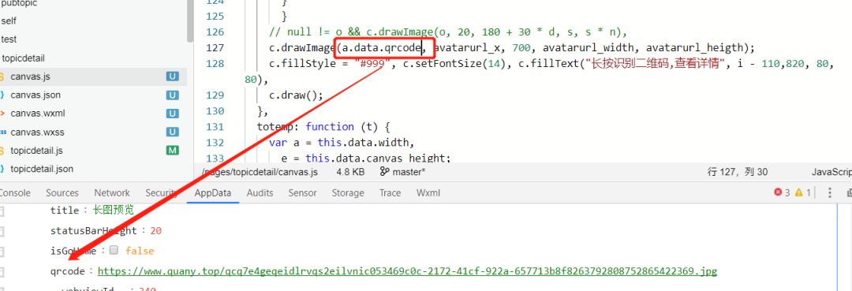
Task: Select the test folder
Action: click(9, 39)
